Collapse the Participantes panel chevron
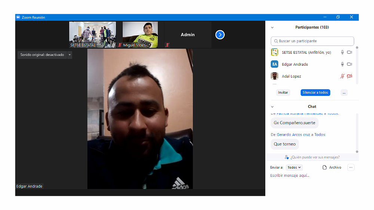Screen dimensions: 374x210 (272, 27)
